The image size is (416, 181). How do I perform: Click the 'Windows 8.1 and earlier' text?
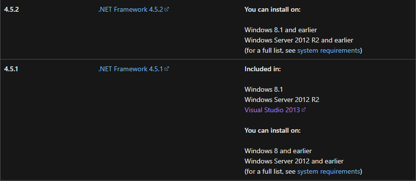[280, 30]
